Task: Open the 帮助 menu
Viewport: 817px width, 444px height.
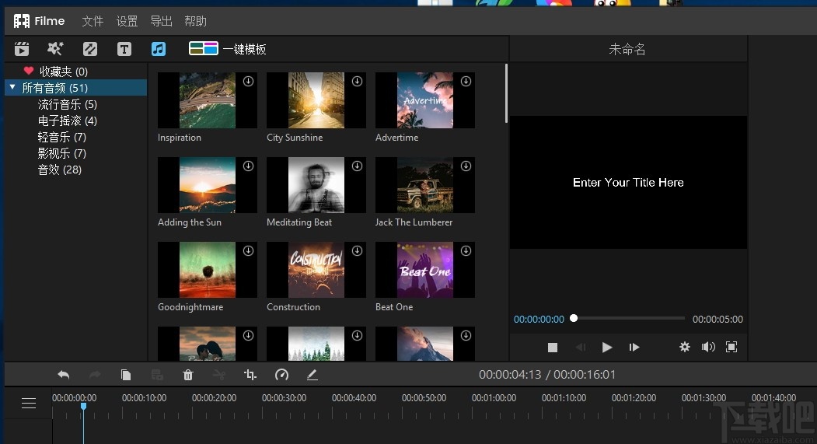Action: click(195, 21)
